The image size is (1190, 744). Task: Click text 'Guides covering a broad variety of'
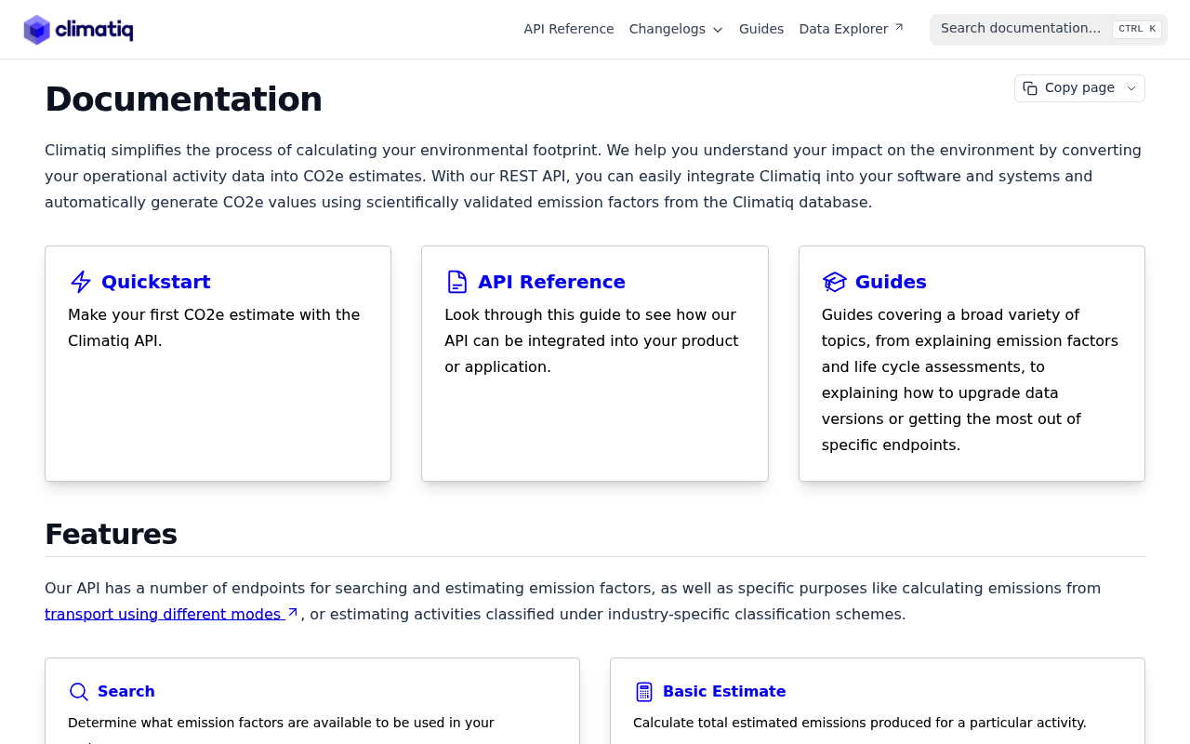coord(950,314)
